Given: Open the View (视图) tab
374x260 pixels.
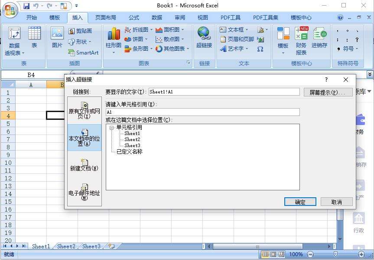Looking at the screenshot, I should (202, 18).
